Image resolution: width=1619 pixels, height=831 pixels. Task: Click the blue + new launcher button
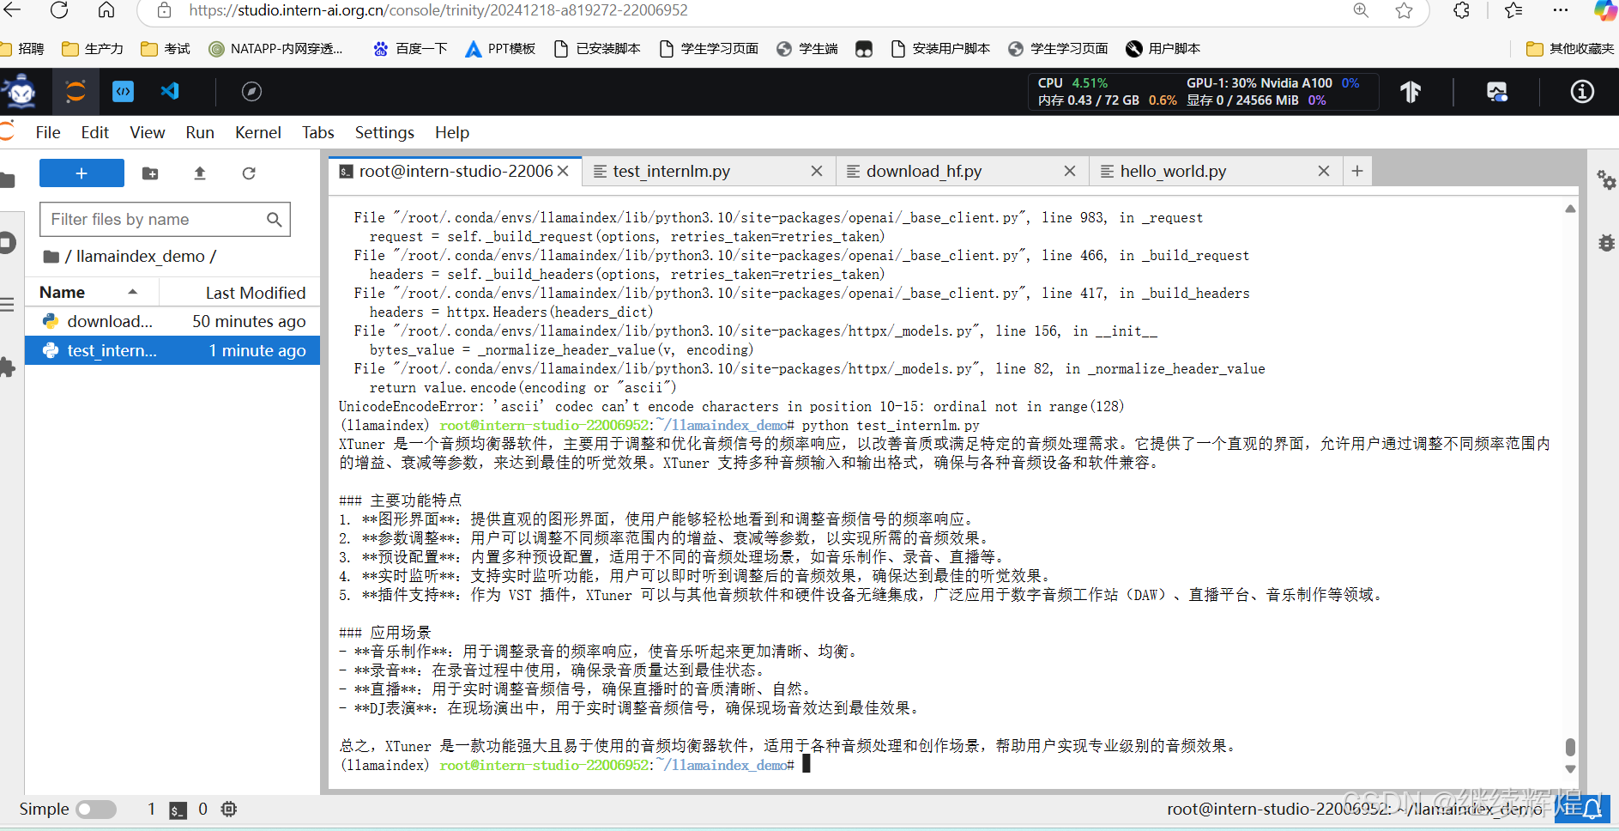(81, 173)
